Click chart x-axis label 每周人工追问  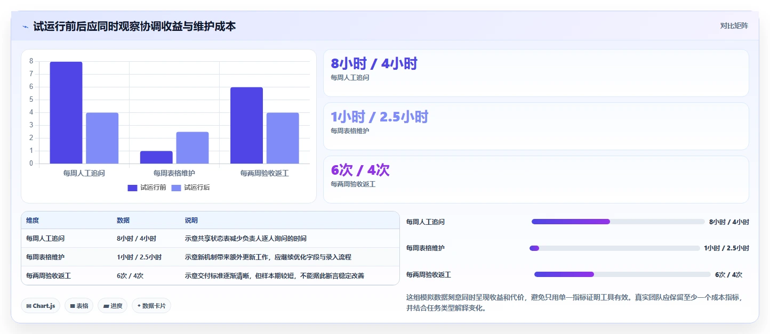84,173
